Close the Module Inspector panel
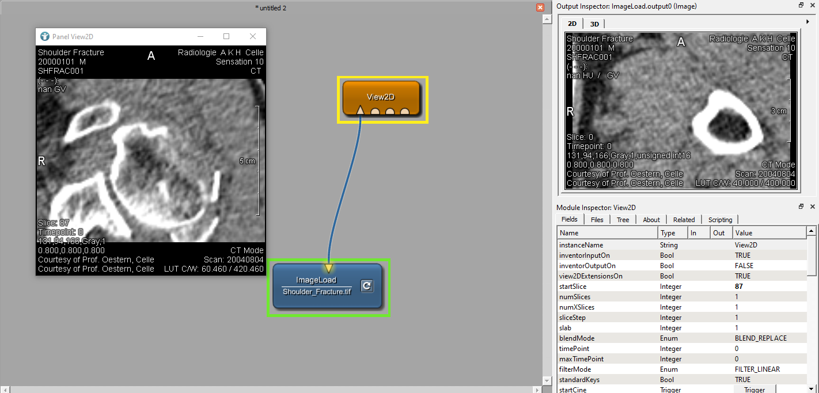 click(812, 207)
